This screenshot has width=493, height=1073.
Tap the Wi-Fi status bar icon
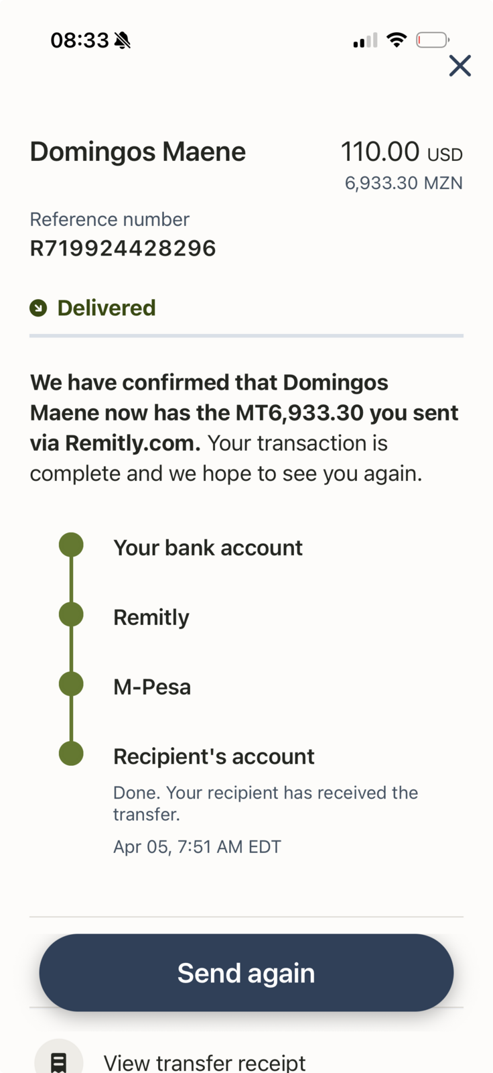(x=397, y=40)
